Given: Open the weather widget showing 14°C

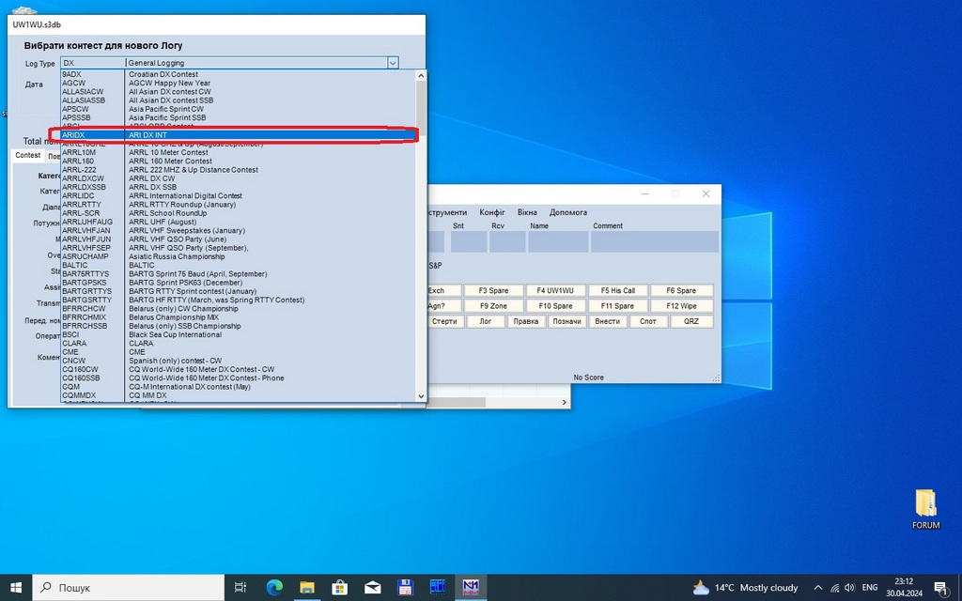Looking at the screenshot, I should point(745,588).
